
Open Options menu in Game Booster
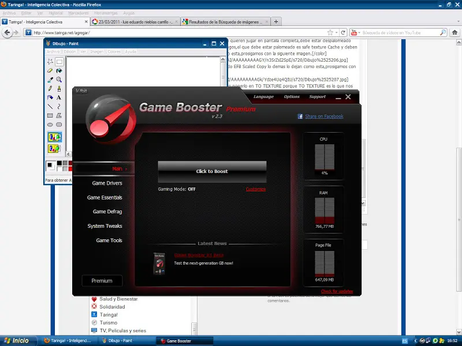point(292,97)
